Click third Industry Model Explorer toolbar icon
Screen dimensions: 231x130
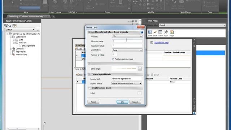pyautogui.click(x=14, y=26)
